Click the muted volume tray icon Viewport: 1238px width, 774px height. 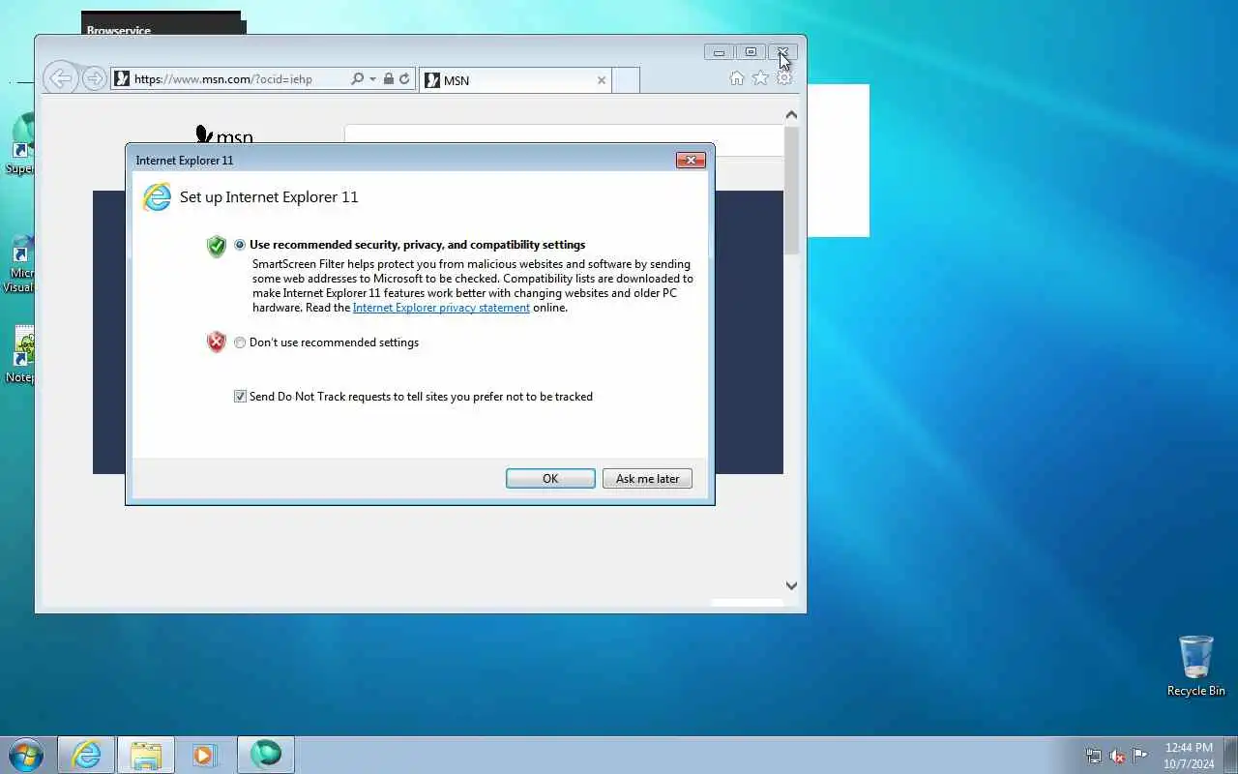(x=1117, y=756)
